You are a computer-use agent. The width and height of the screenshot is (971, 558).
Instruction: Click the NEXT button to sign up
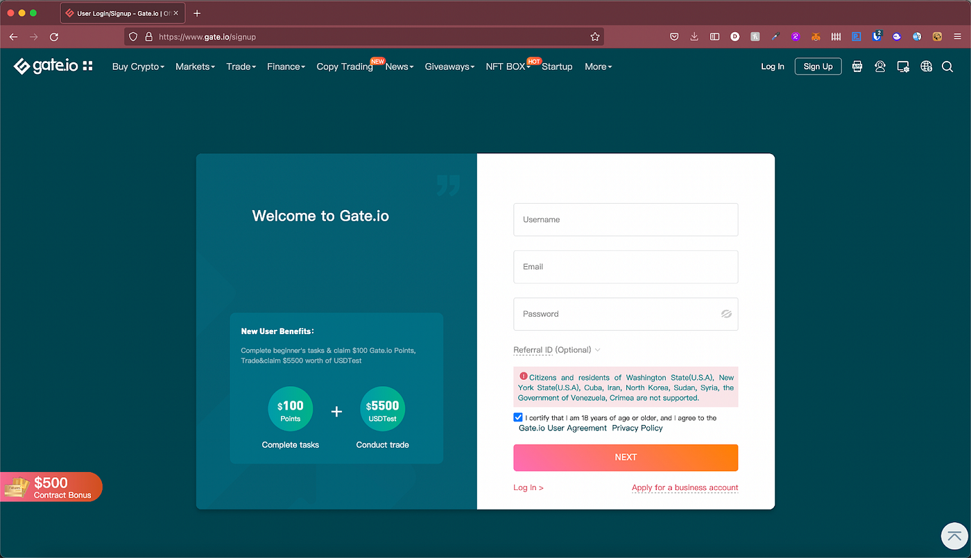[x=625, y=457]
